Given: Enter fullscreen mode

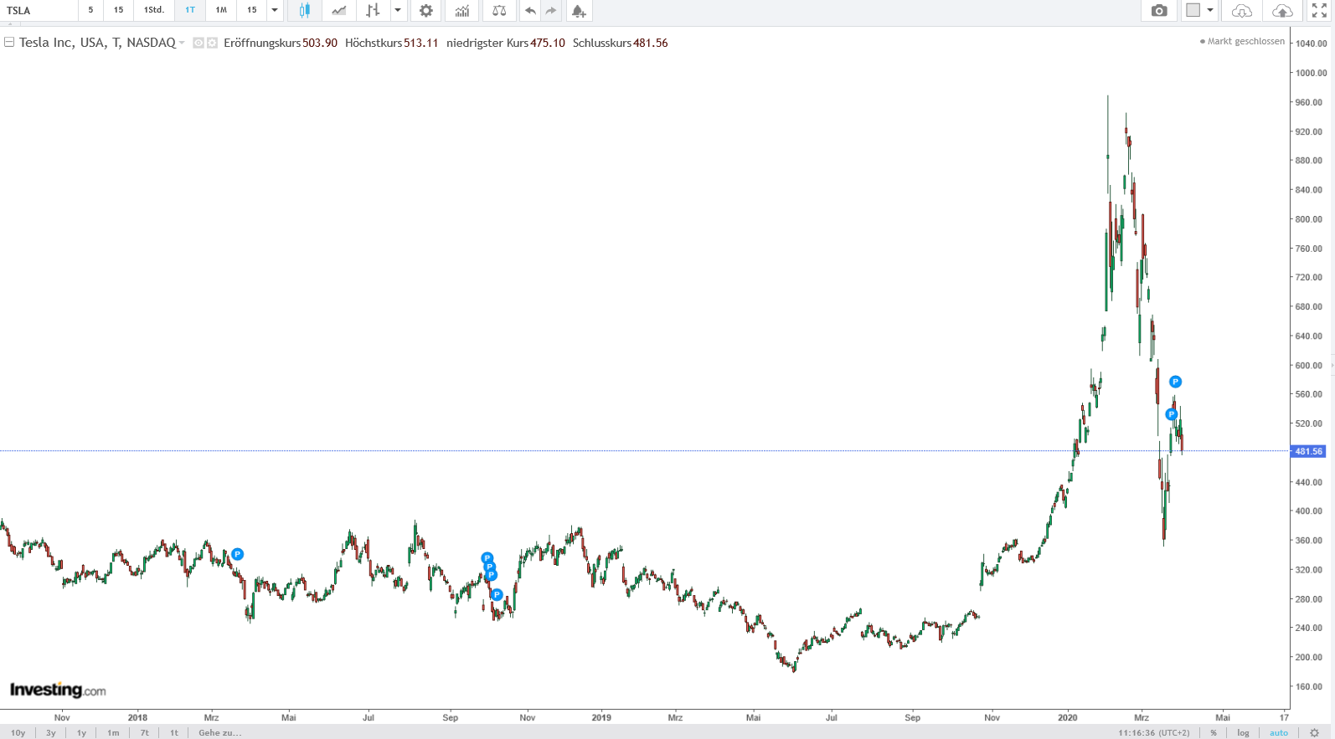Looking at the screenshot, I should [1320, 11].
